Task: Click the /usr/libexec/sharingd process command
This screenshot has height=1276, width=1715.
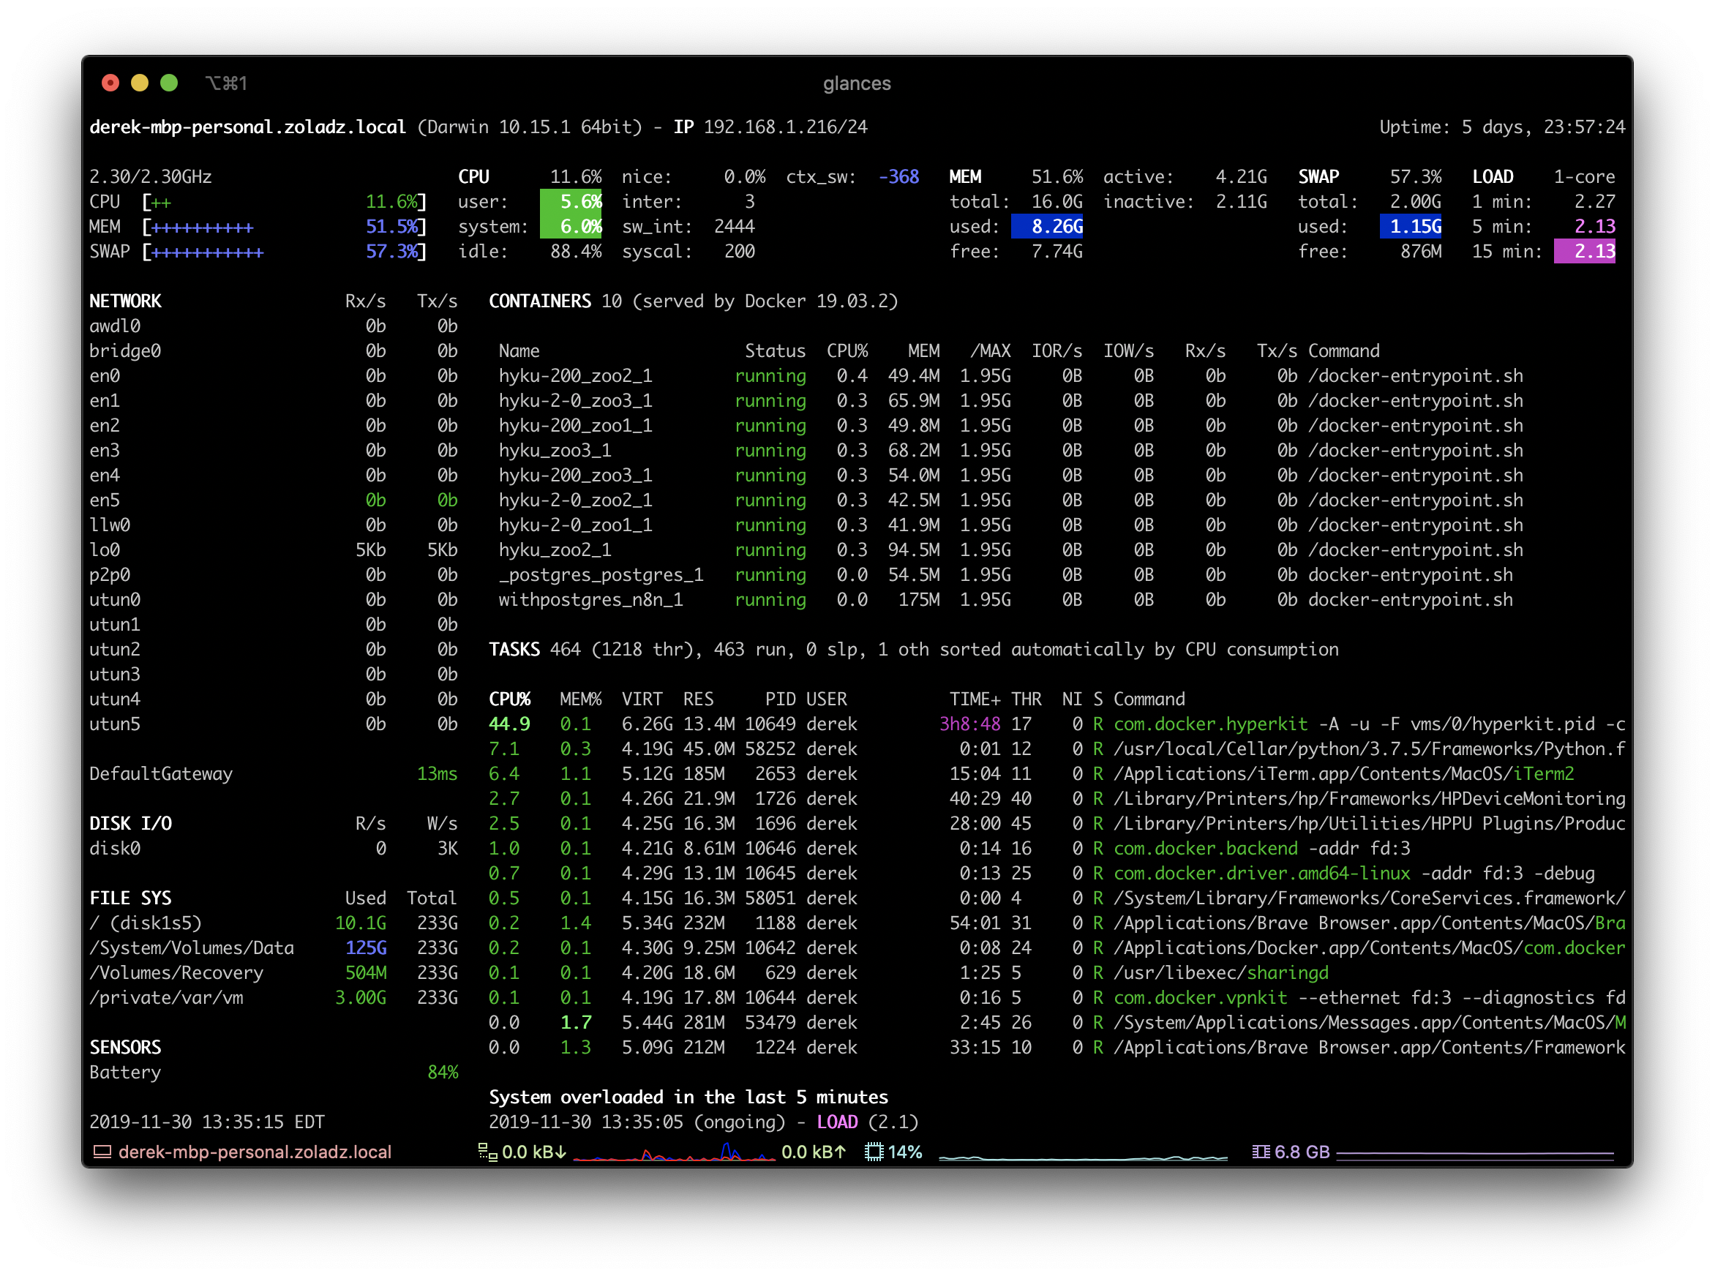Action: [1221, 972]
